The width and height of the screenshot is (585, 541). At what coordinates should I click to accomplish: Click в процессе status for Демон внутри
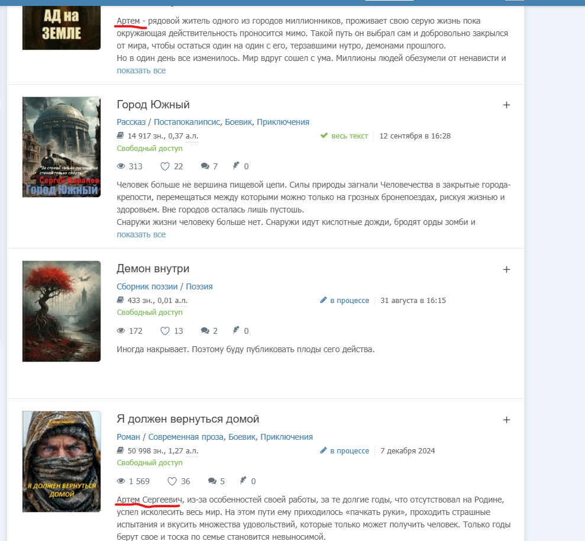point(350,300)
